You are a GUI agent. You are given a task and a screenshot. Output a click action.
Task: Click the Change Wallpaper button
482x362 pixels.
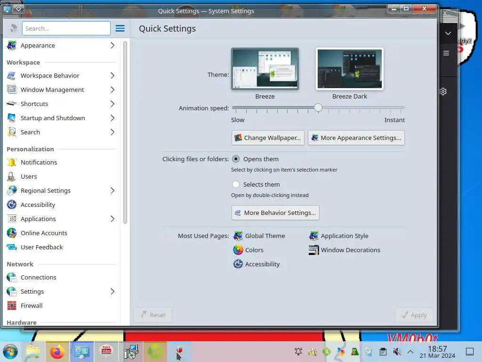click(268, 138)
